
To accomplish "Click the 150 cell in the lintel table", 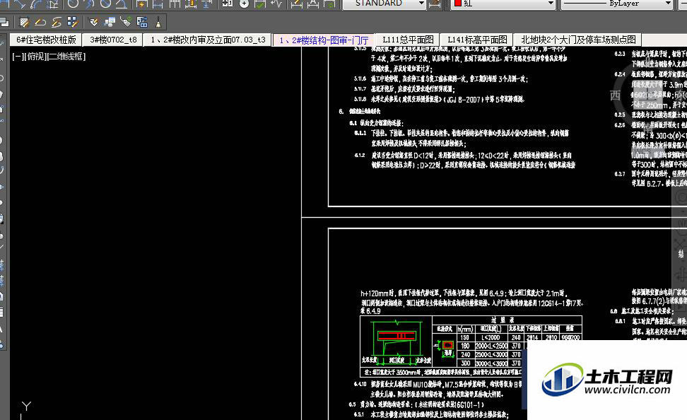I will (x=465, y=337).
